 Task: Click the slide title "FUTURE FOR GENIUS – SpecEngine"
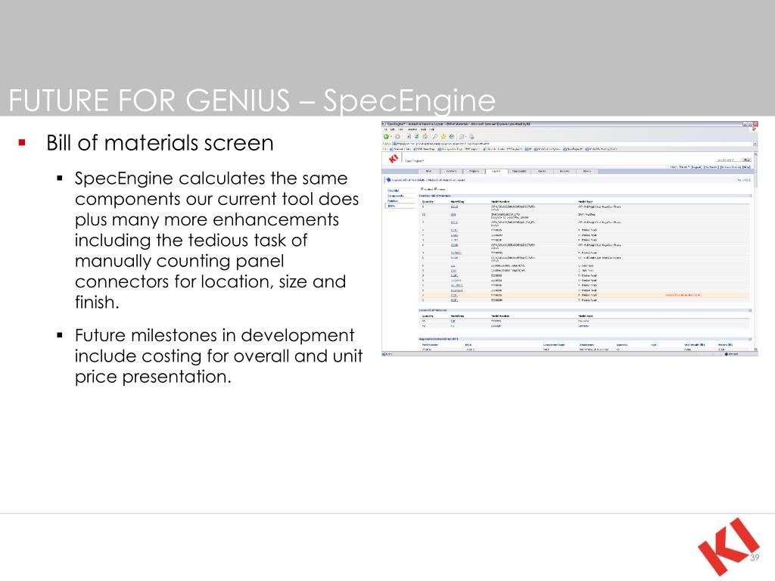pos(252,101)
